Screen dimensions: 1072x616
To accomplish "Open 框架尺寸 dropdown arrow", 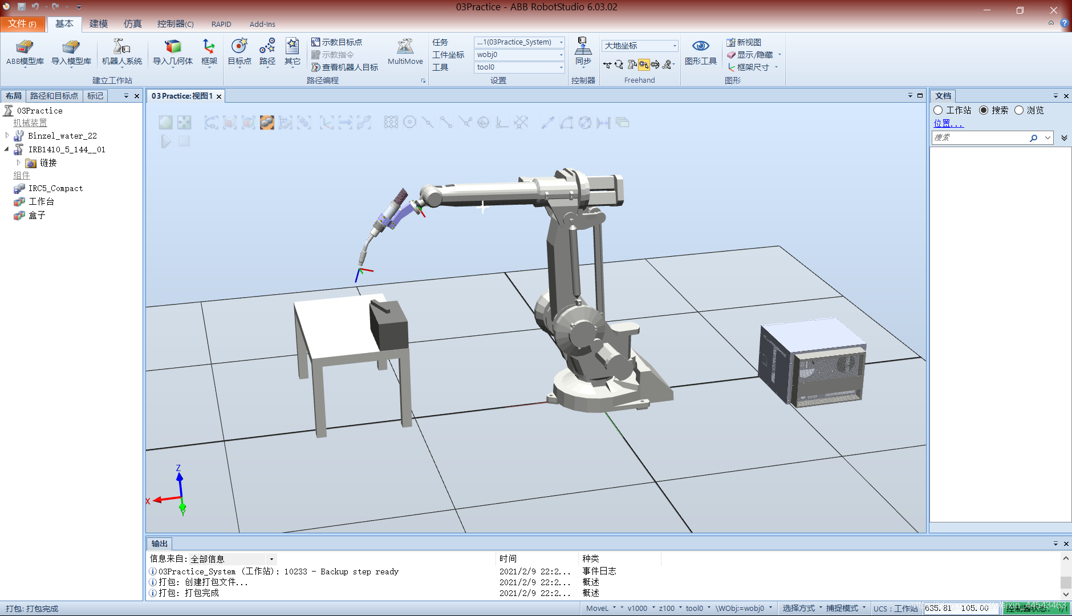I will [x=776, y=67].
